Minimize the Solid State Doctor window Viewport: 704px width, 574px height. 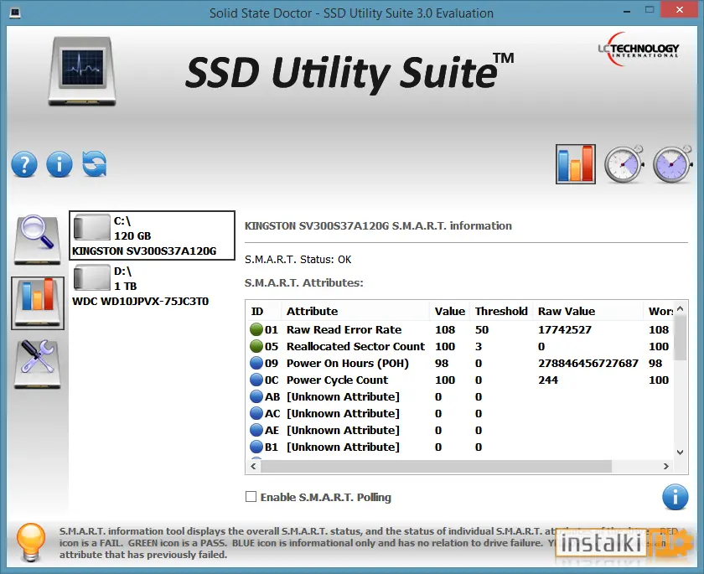click(x=627, y=11)
